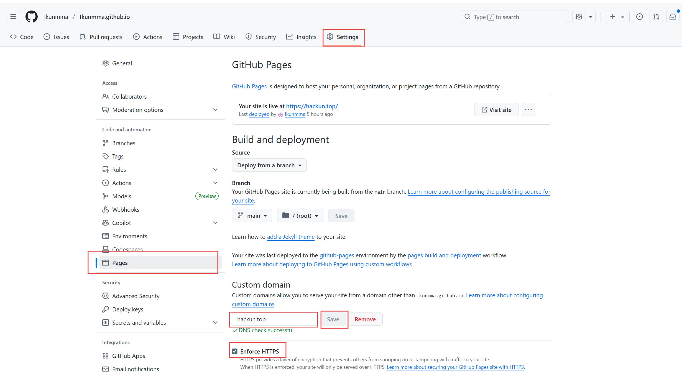Open the hamburger navigation menu
The image size is (682, 384).
[x=13, y=17]
